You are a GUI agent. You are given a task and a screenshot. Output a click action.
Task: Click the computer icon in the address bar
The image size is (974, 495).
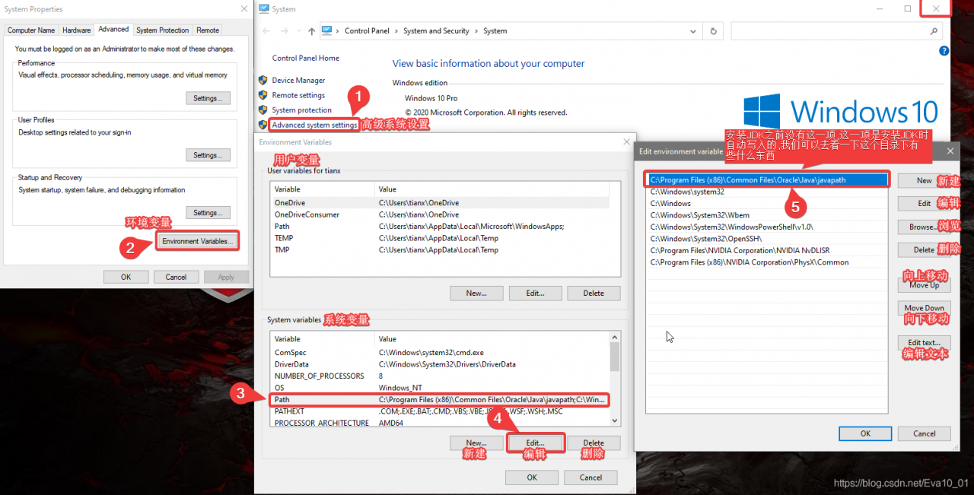tap(326, 31)
